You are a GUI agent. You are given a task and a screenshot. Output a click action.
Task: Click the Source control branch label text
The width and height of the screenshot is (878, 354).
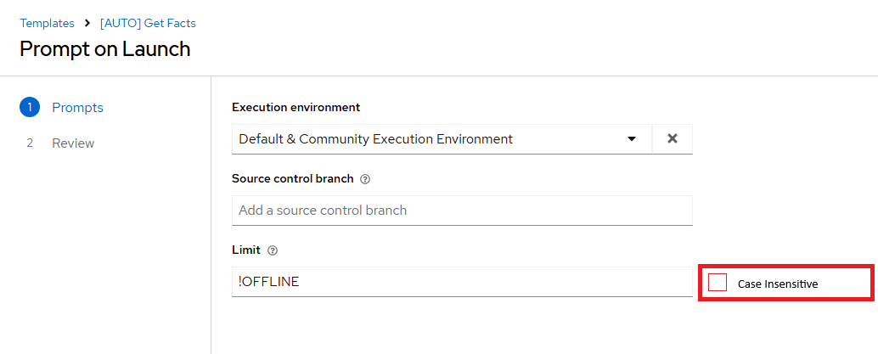pyautogui.click(x=292, y=179)
